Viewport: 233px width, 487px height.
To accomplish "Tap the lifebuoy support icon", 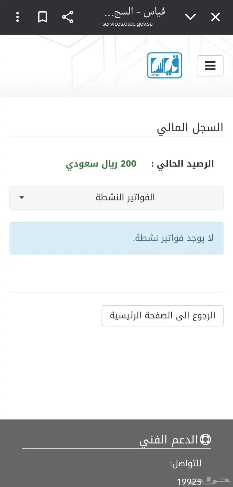I will (205, 440).
